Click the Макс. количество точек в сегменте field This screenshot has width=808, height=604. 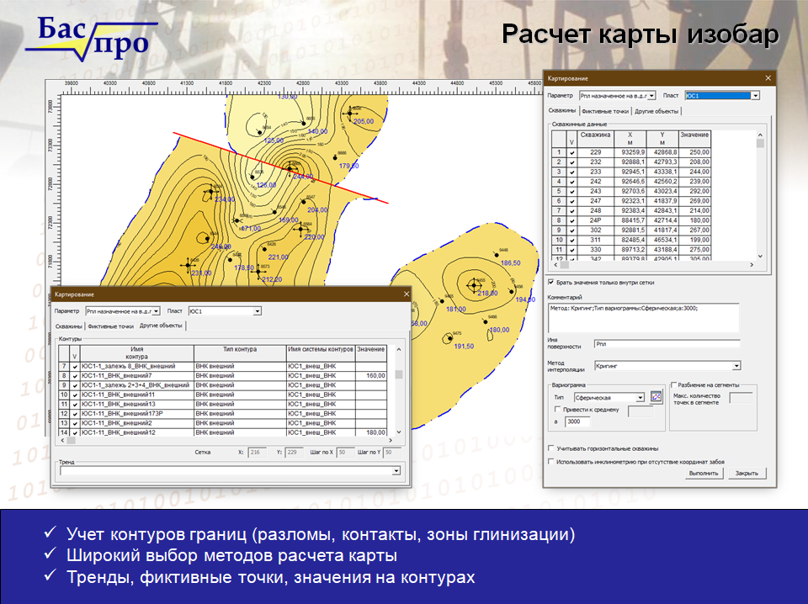click(x=741, y=398)
